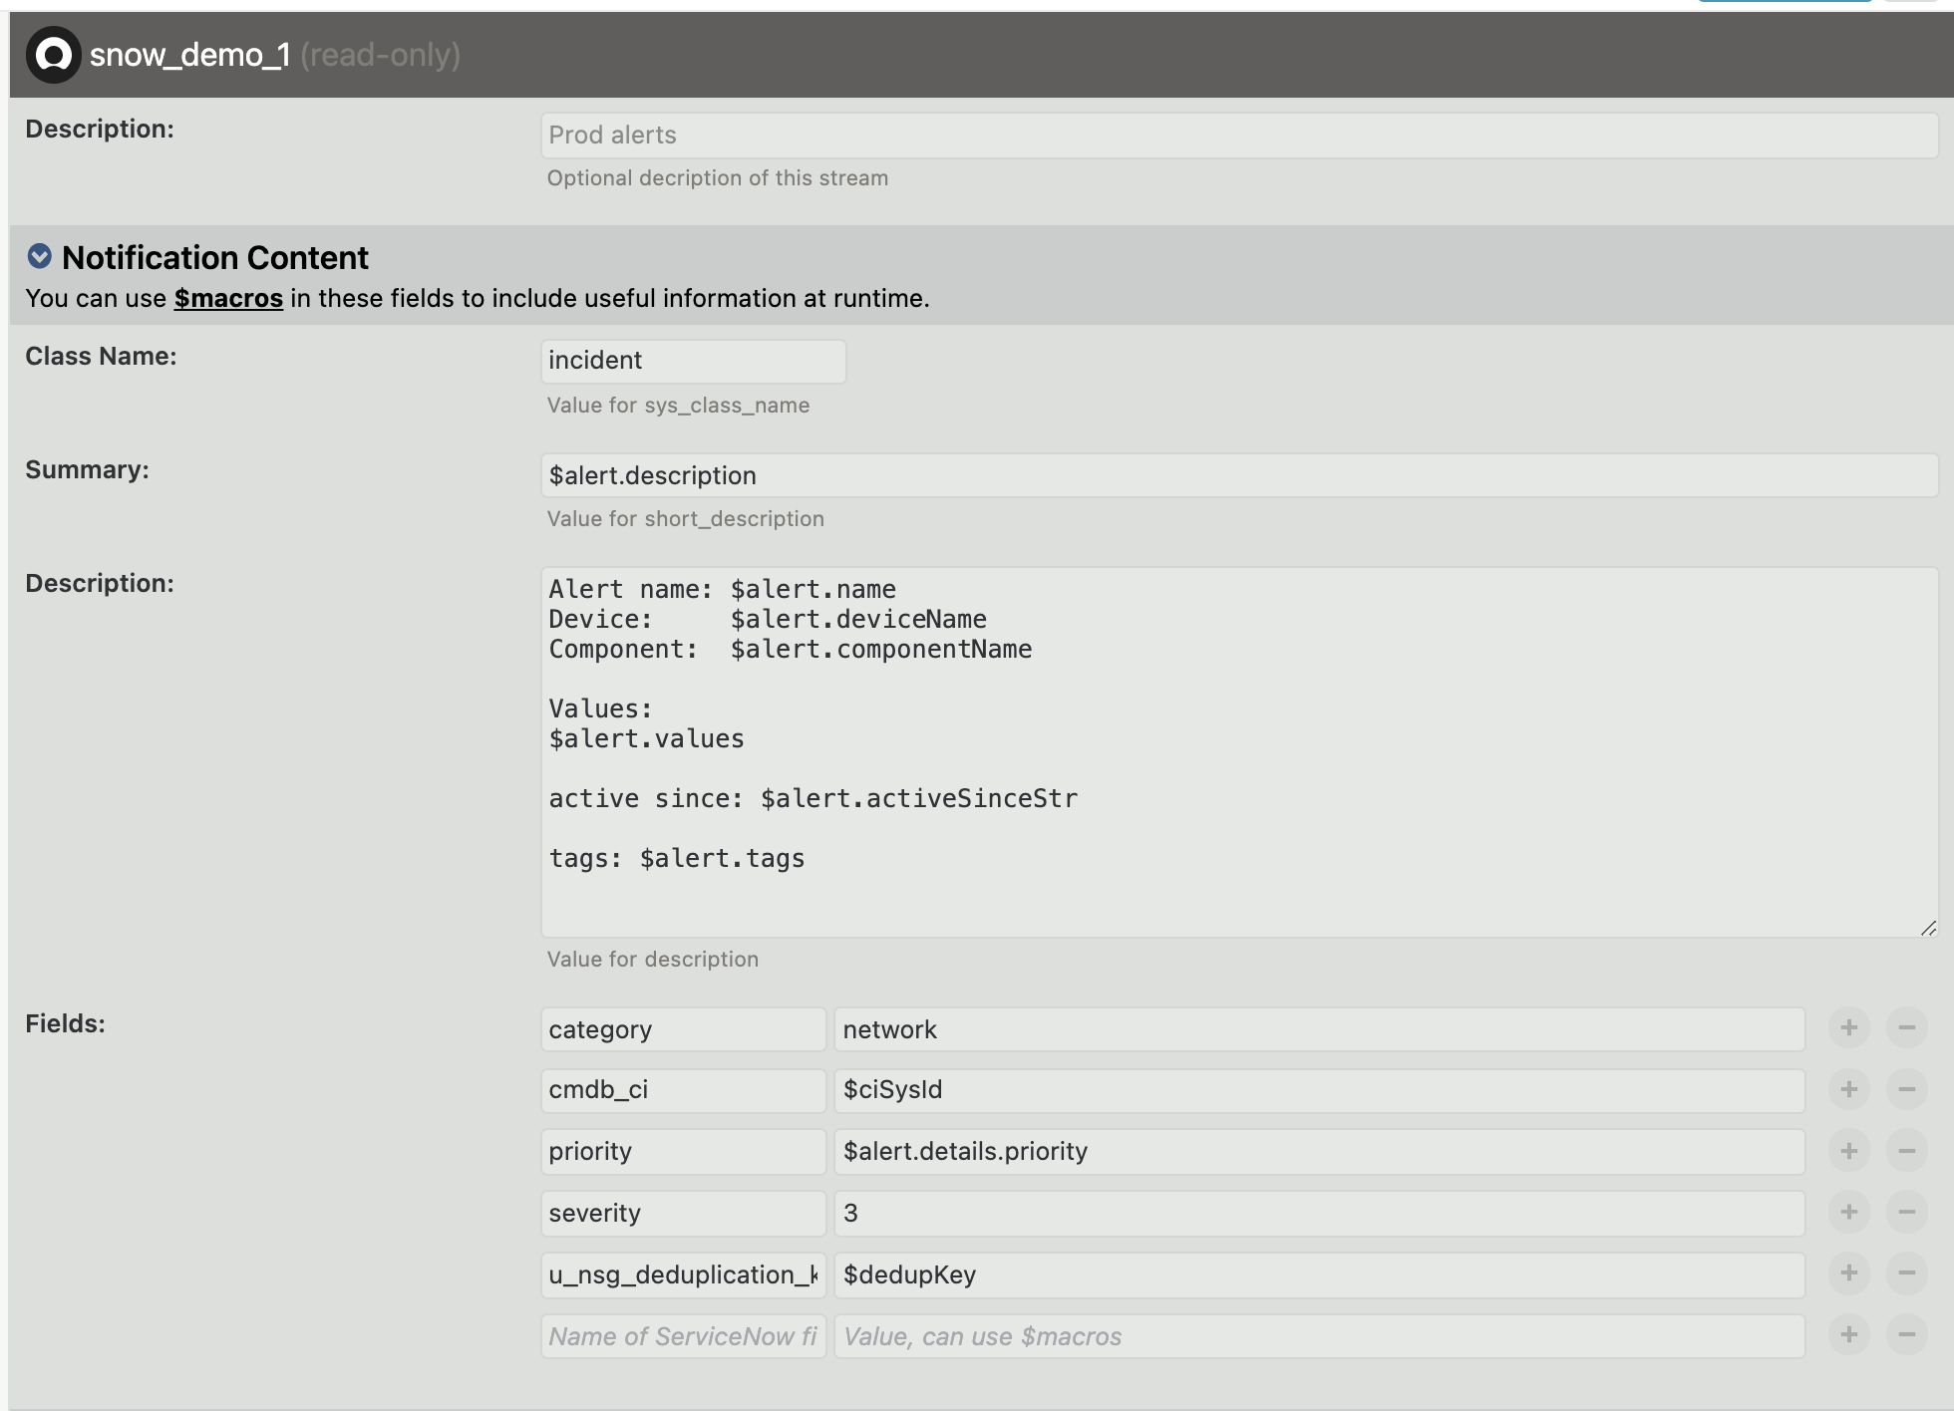
Task: Add a row after the $dedupKey field
Action: pyautogui.click(x=1848, y=1272)
